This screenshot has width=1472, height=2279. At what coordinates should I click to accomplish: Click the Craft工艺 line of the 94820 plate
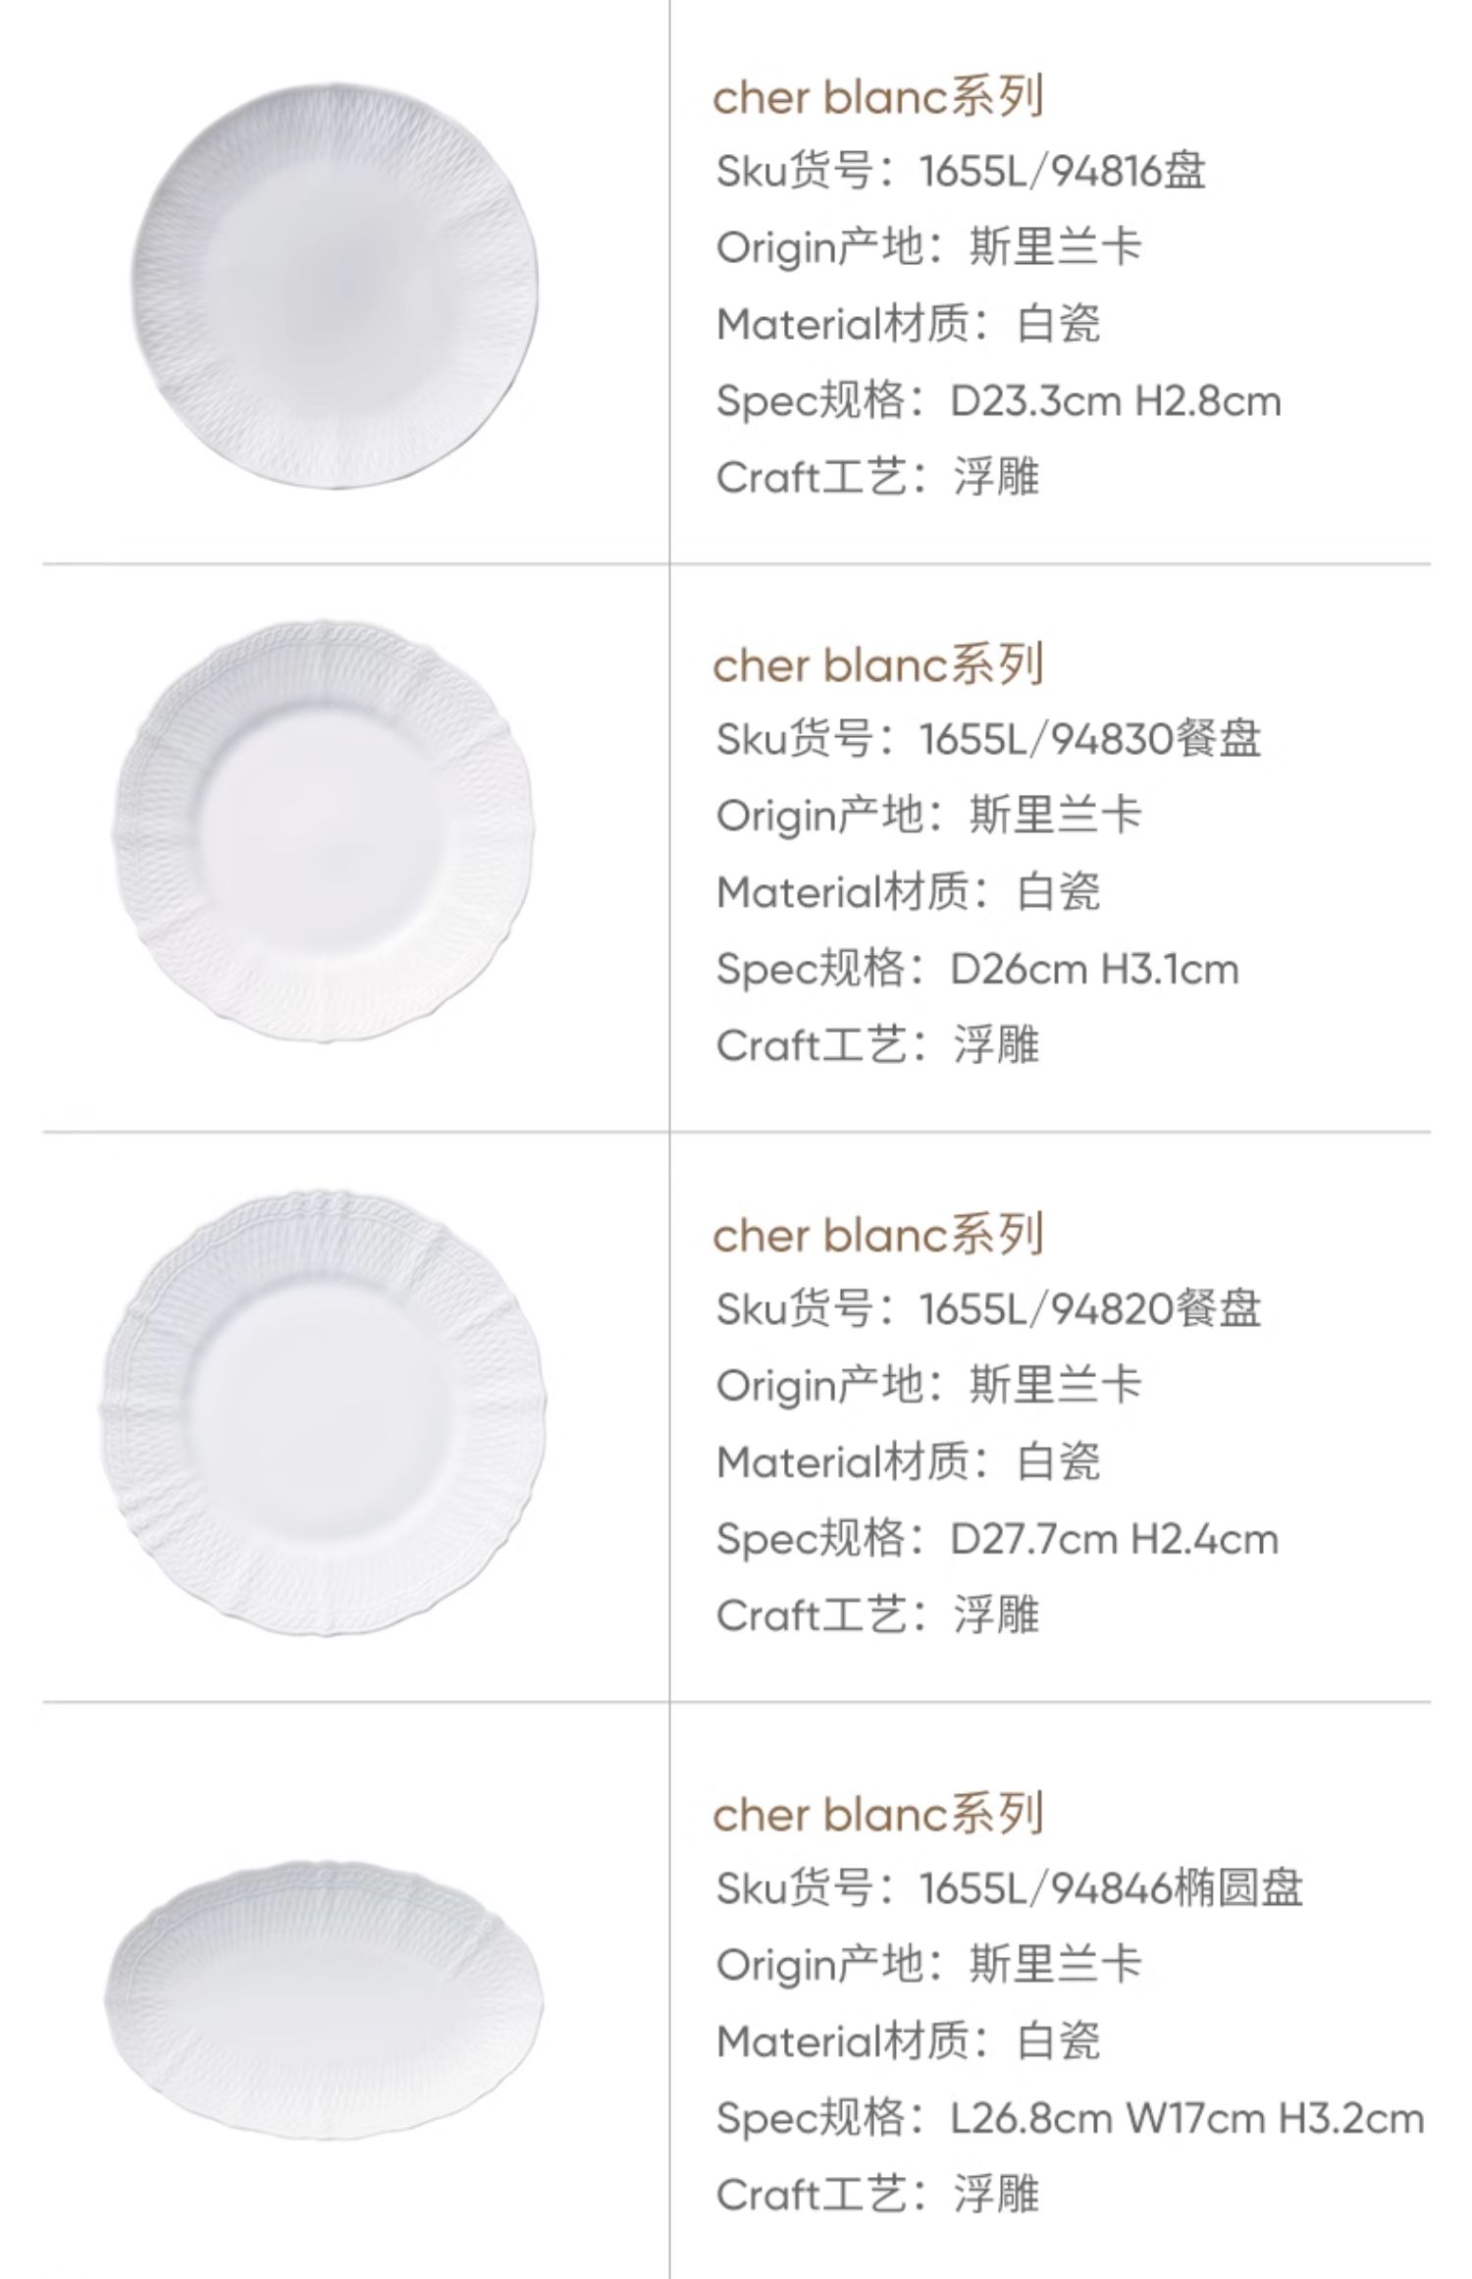[877, 1616]
